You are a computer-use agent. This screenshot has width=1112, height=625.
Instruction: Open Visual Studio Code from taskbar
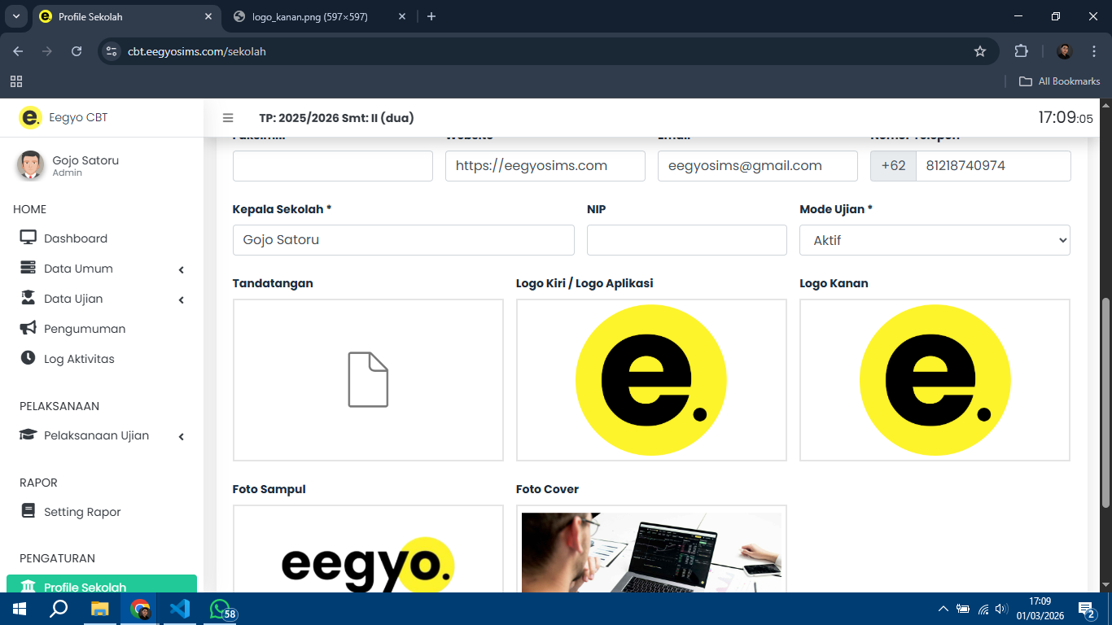click(x=180, y=609)
